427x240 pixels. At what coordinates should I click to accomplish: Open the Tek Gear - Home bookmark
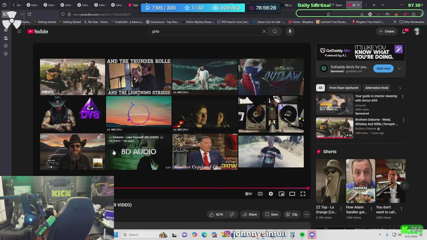point(95,22)
